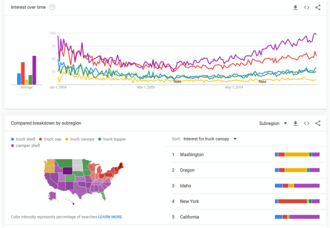Click California's purple comparison bar
Screen dimensions: 330x228
tap(305, 217)
